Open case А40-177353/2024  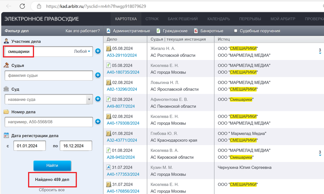[123, 174]
